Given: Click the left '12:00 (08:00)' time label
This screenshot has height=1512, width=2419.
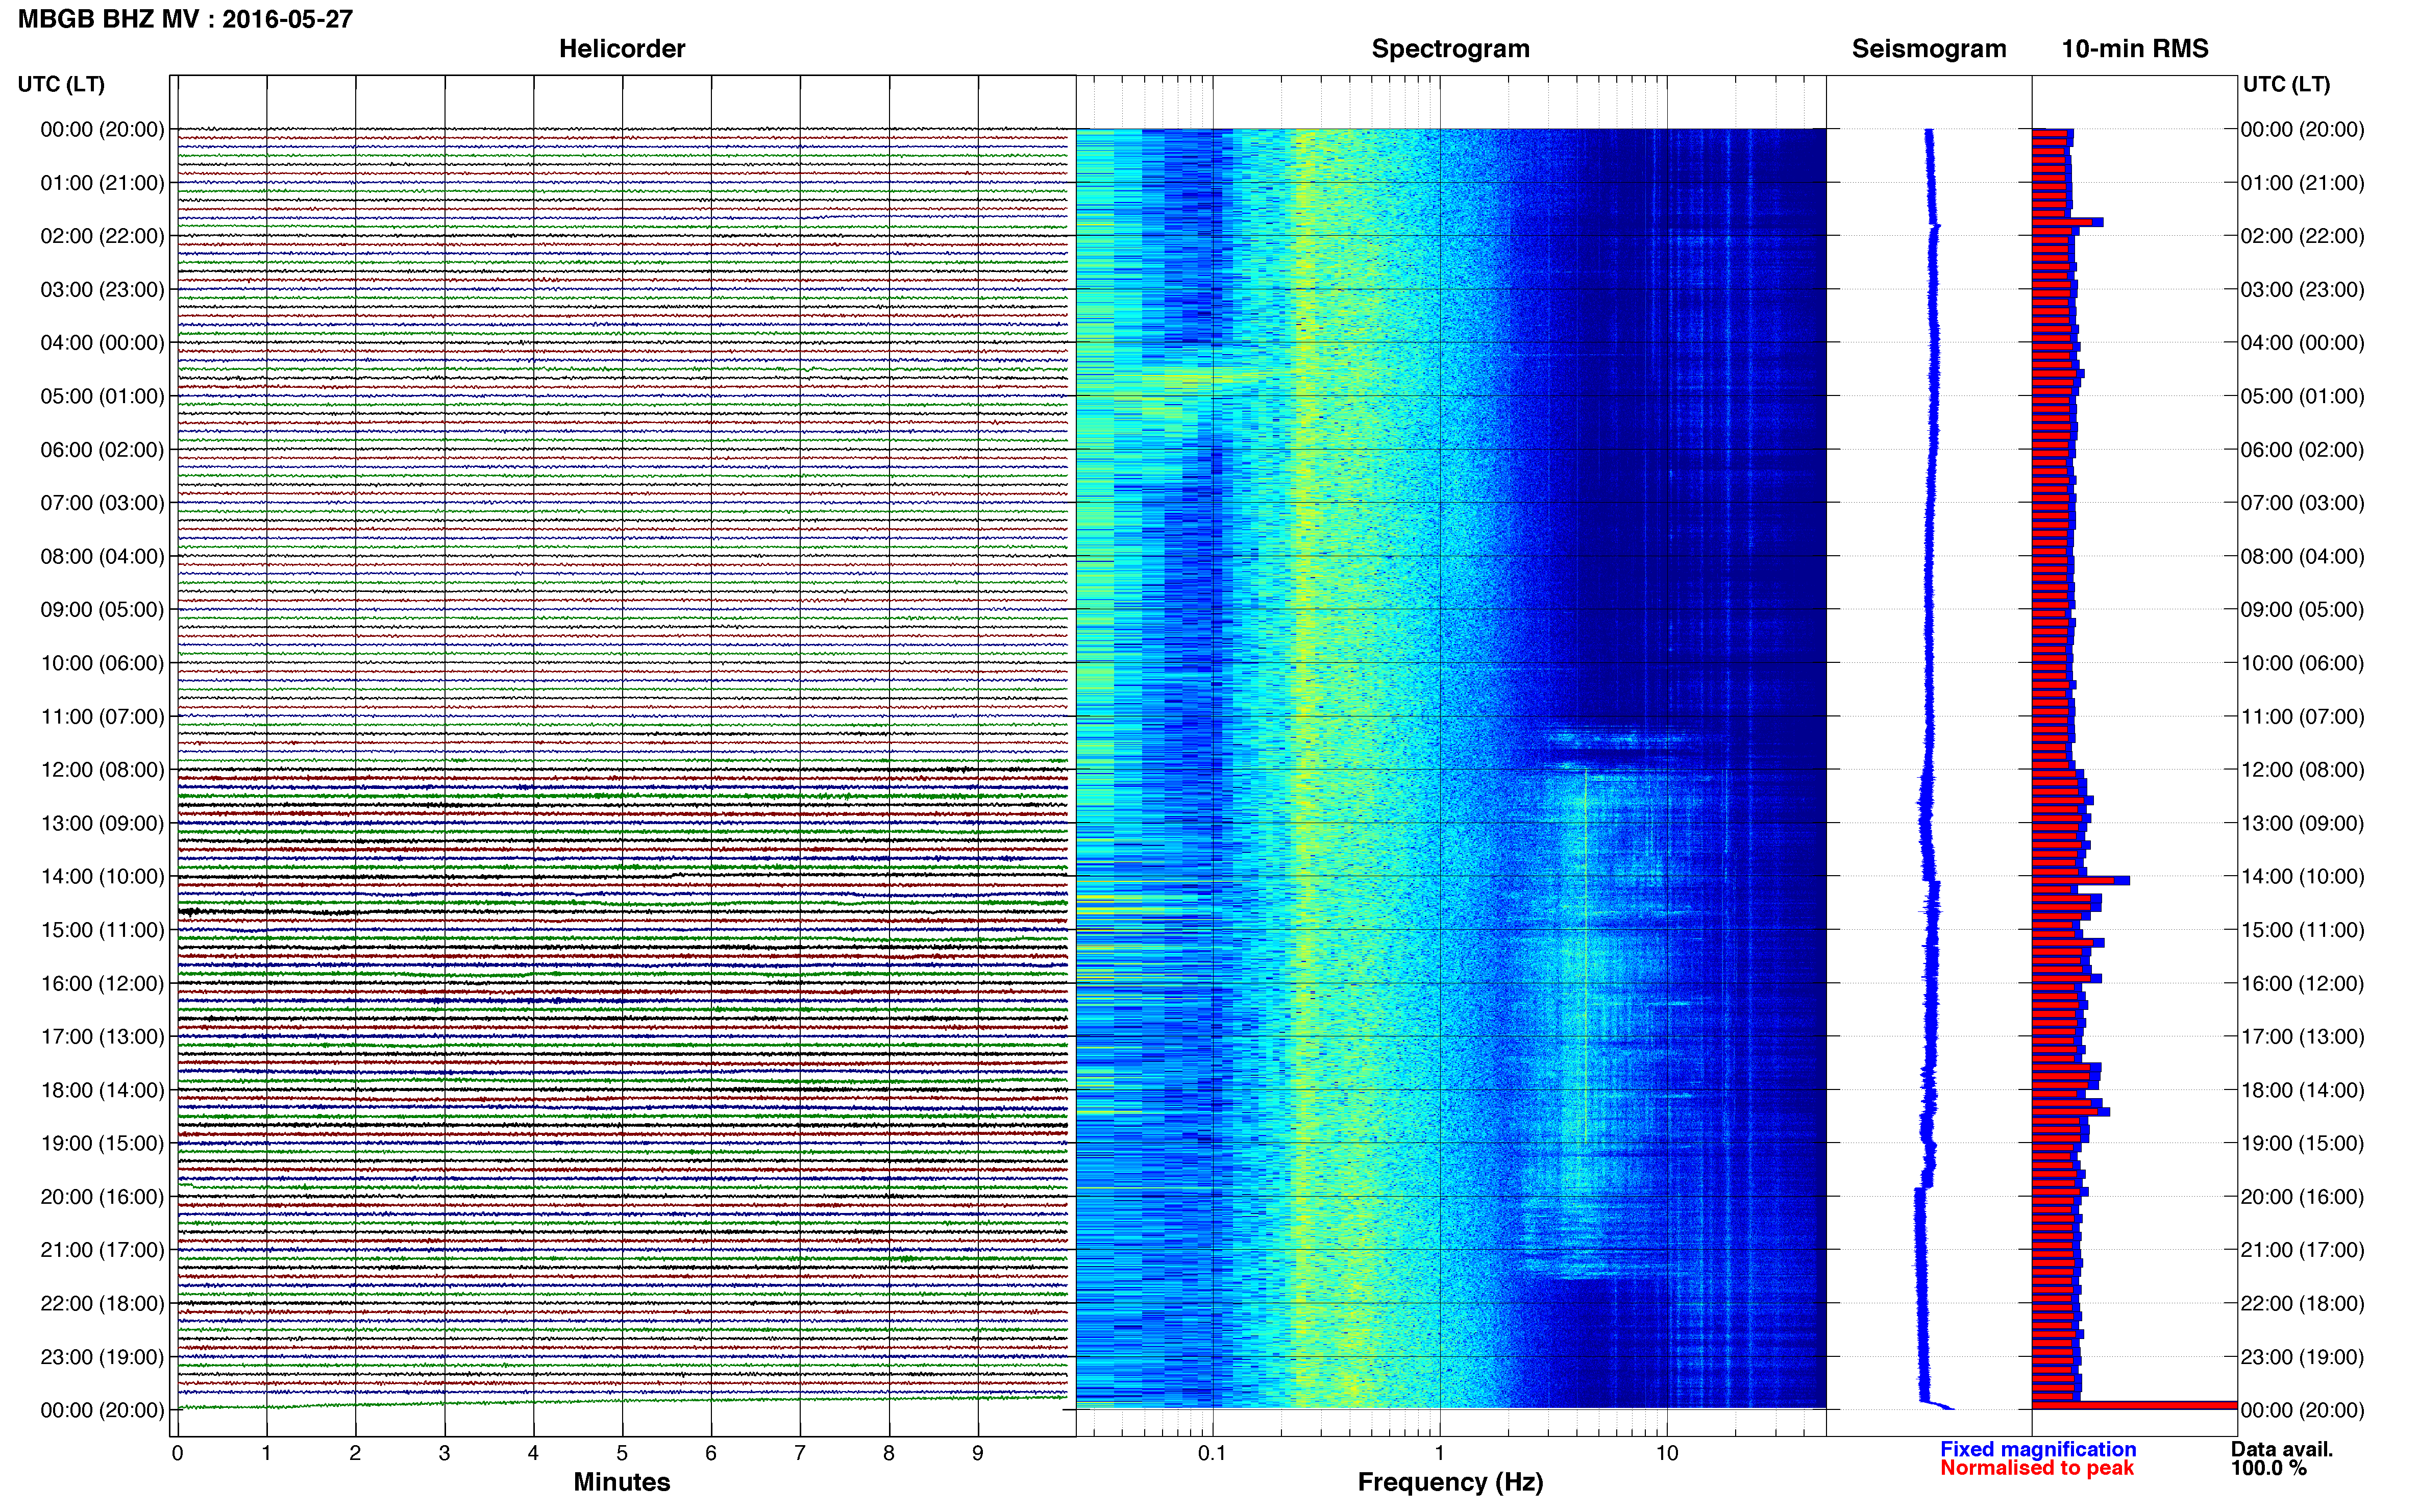Looking at the screenshot, I should [x=102, y=770].
